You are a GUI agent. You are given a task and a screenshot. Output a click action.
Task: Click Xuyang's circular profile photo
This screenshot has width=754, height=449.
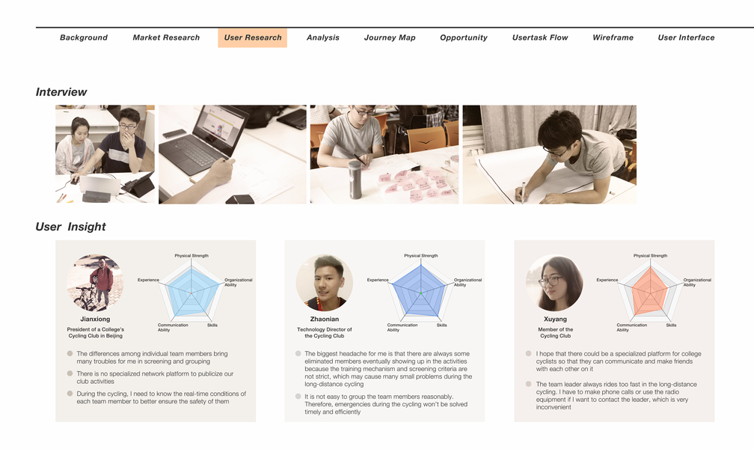(x=554, y=283)
